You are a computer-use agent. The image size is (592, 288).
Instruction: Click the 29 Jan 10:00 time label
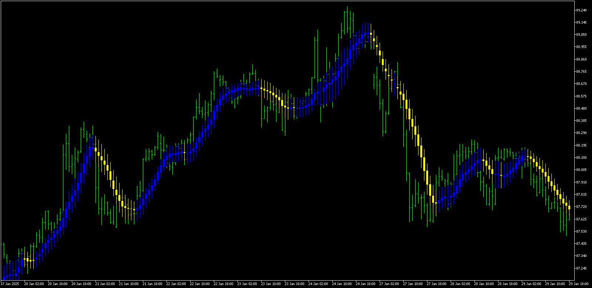tap(555, 284)
